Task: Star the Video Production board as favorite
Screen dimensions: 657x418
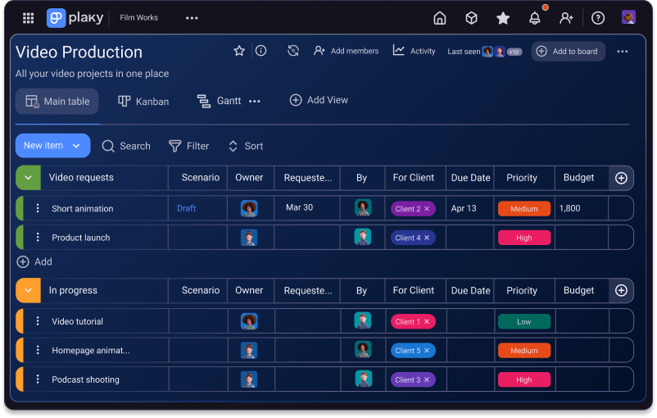Action: pyautogui.click(x=239, y=51)
